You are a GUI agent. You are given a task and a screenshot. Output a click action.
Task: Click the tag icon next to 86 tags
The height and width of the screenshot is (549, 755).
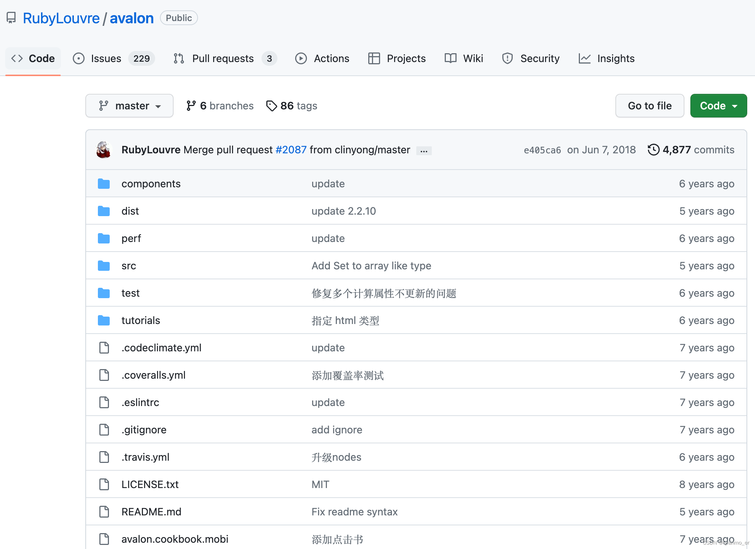(271, 106)
